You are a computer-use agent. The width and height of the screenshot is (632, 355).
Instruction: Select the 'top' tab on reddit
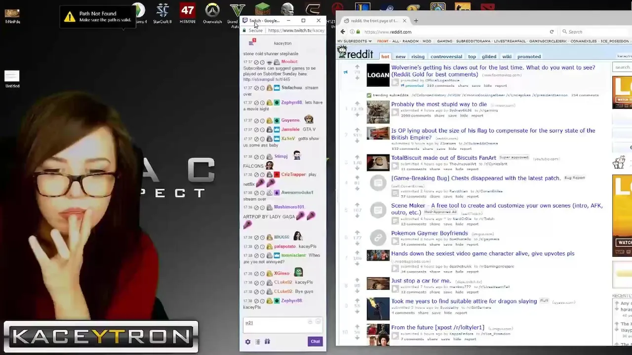tap(472, 57)
